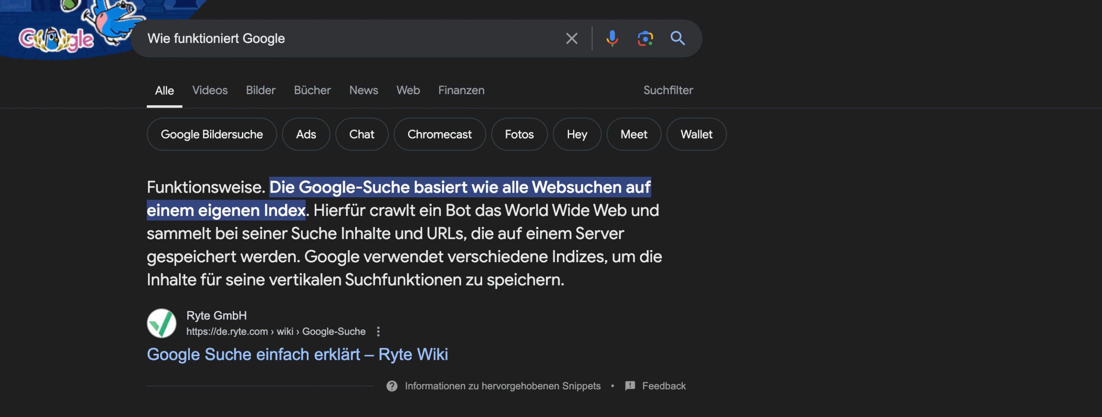
Task: Click the Feedback flag icon
Action: (630, 386)
